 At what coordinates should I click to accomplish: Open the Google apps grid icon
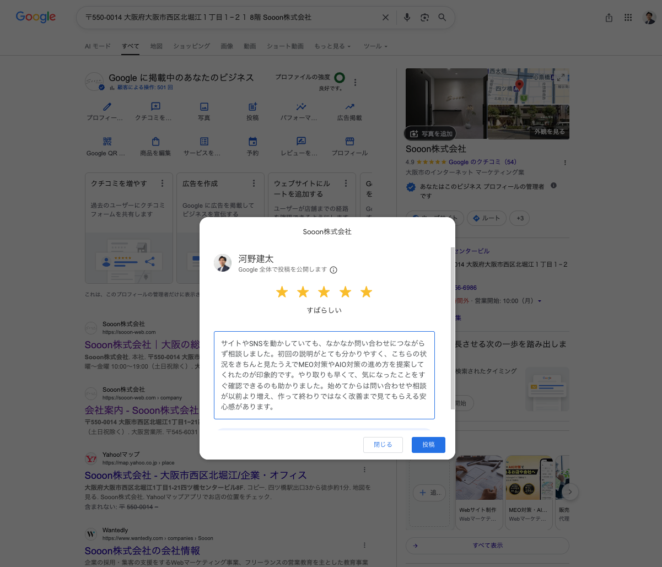[x=628, y=18]
